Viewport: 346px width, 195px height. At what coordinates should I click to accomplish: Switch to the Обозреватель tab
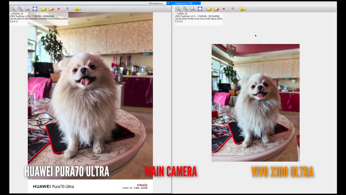(x=156, y=3)
